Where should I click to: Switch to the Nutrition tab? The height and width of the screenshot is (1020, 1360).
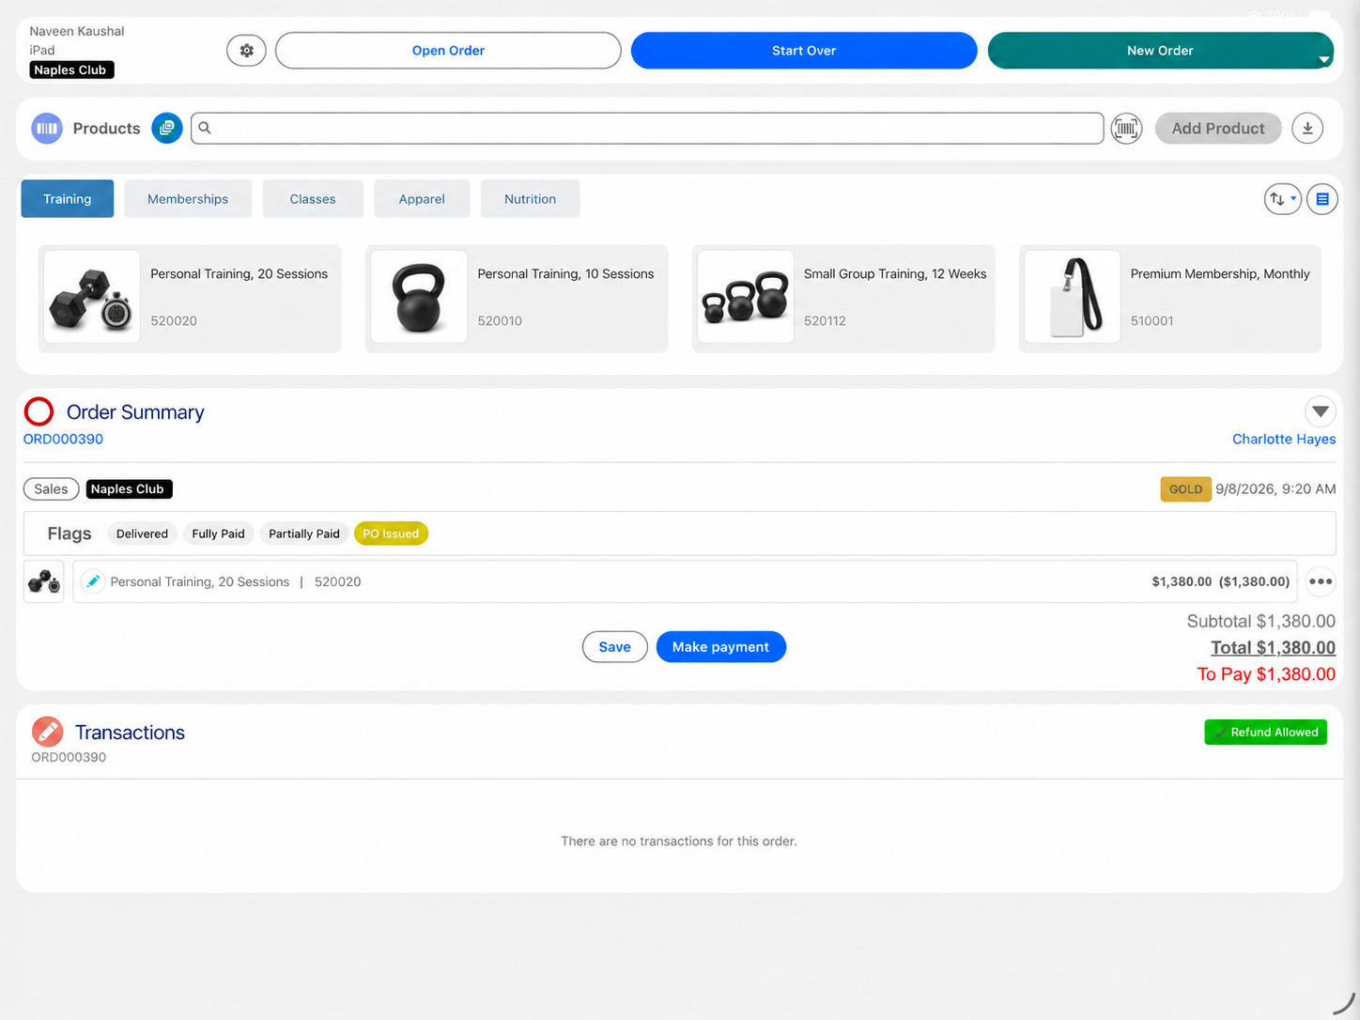(530, 199)
